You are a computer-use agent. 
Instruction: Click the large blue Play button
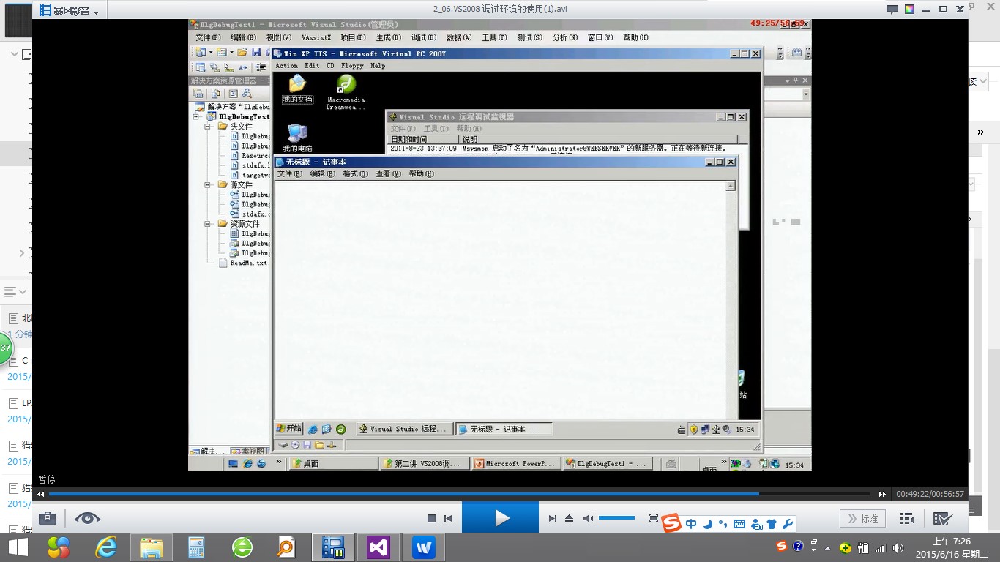pyautogui.click(x=500, y=518)
